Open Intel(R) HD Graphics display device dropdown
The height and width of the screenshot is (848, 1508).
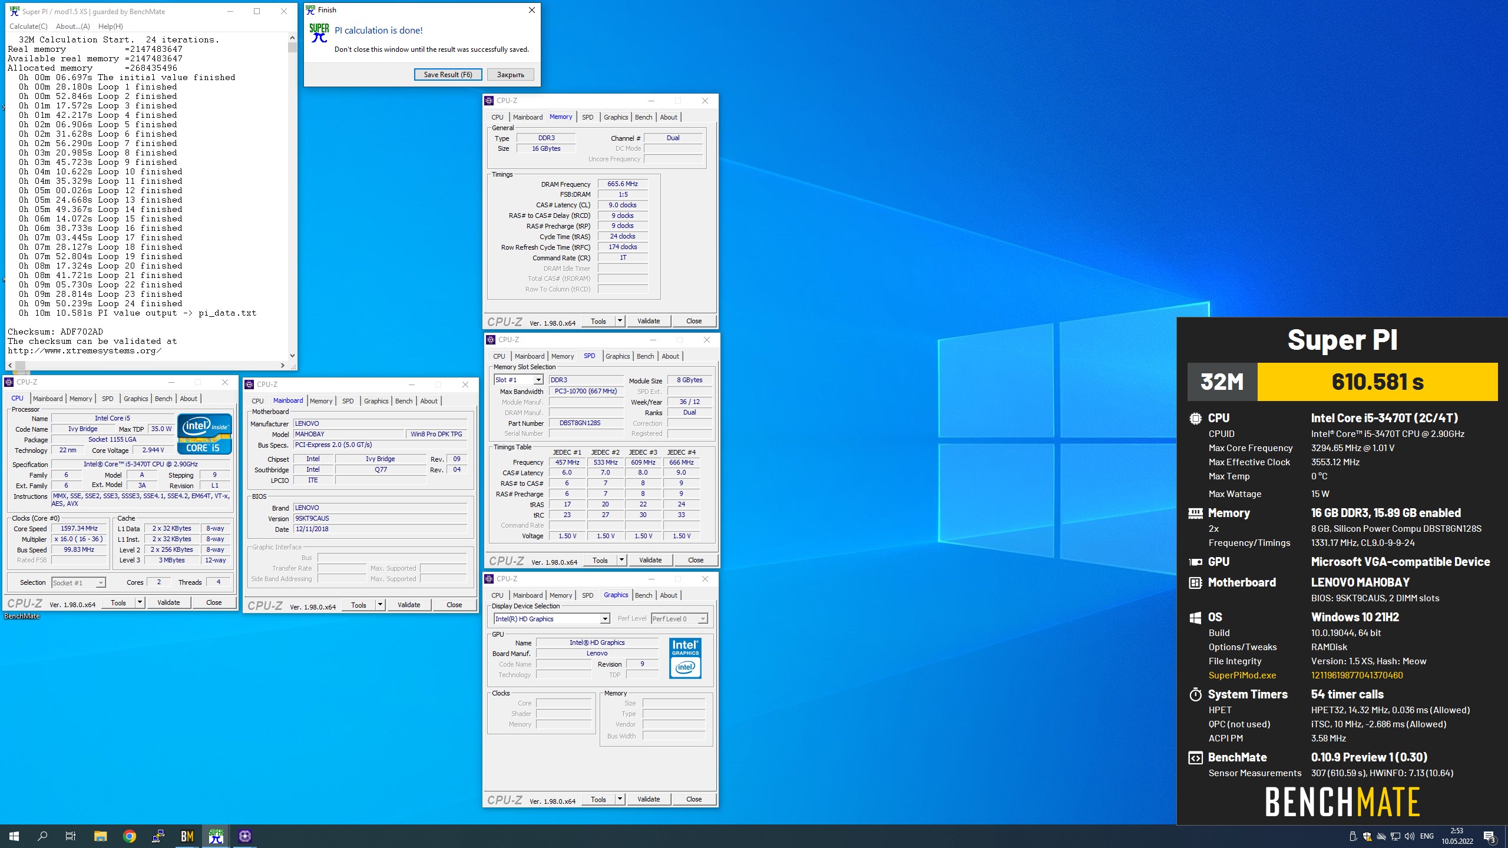pyautogui.click(x=604, y=619)
